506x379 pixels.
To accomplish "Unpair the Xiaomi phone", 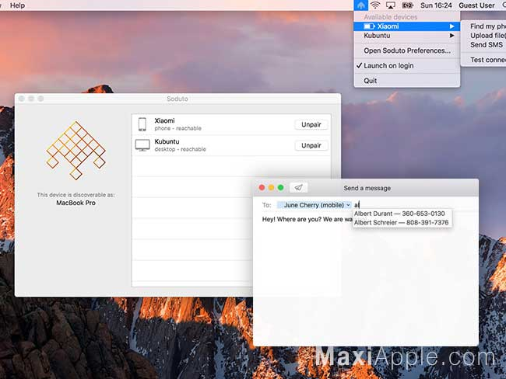I will tap(311, 124).
